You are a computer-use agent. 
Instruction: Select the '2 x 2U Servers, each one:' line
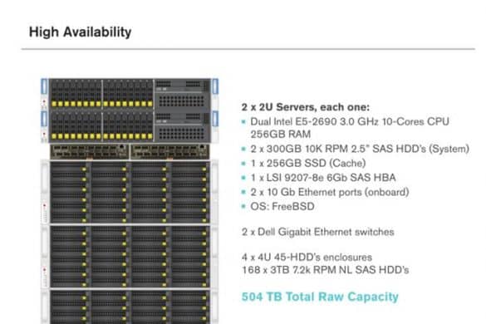pyautogui.click(x=305, y=107)
